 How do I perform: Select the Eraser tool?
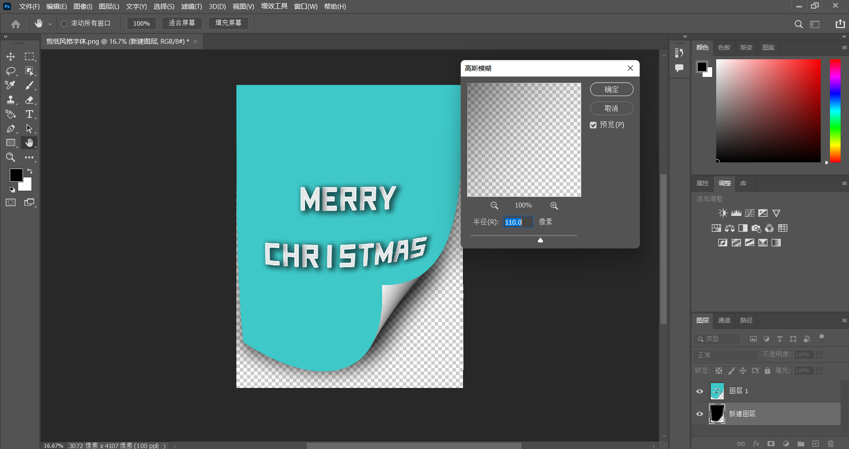[29, 100]
